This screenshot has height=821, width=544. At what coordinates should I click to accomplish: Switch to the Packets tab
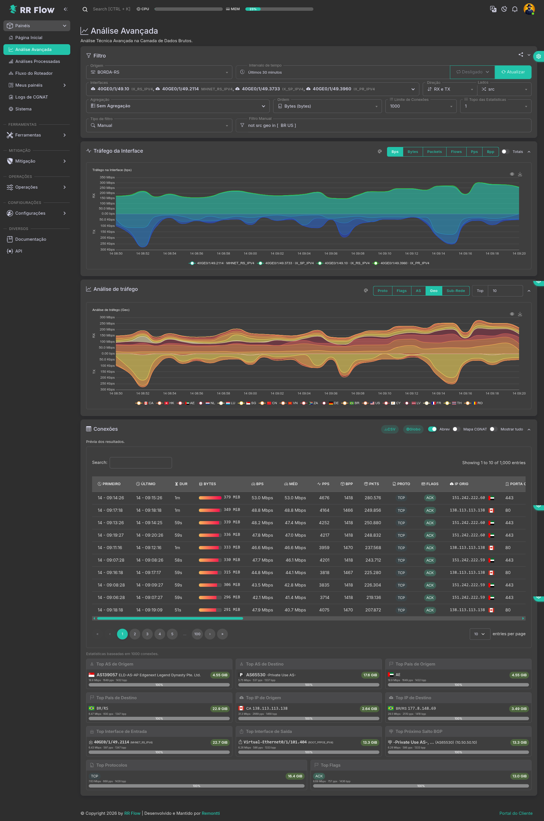[434, 152]
